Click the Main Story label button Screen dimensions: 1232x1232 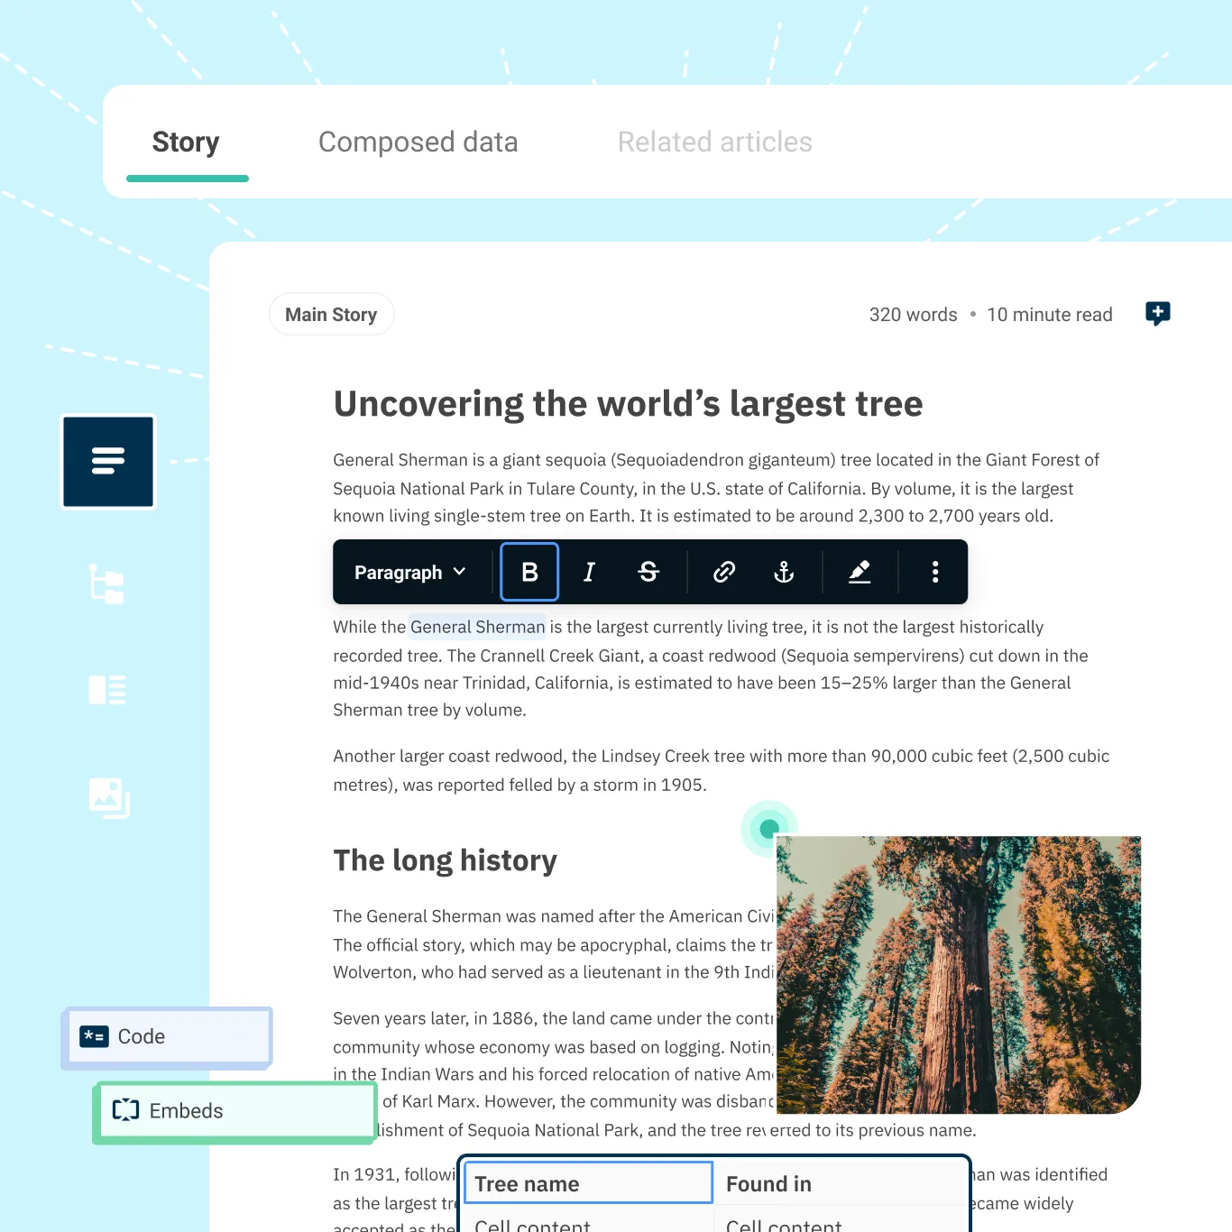[x=331, y=314]
